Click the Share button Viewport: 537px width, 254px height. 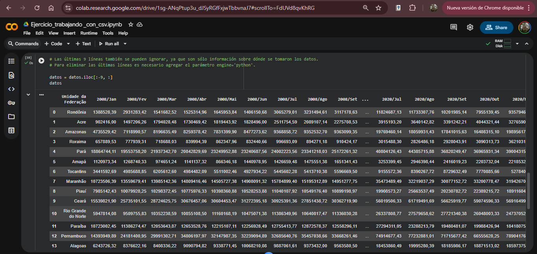click(x=496, y=28)
